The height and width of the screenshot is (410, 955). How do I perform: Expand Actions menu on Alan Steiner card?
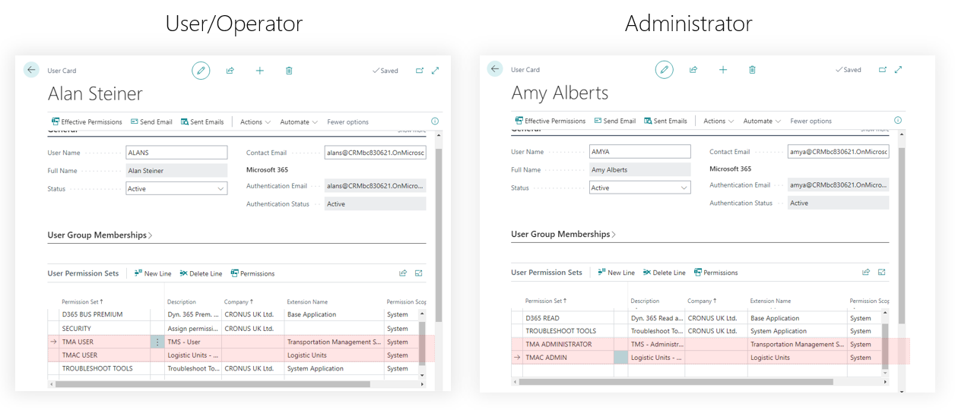(255, 121)
